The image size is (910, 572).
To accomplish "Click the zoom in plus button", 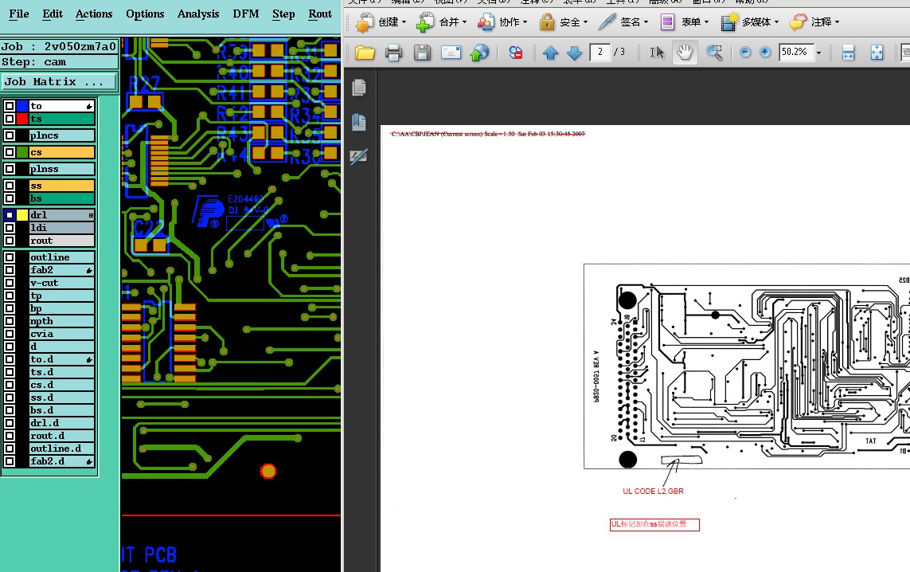I will click(x=765, y=53).
